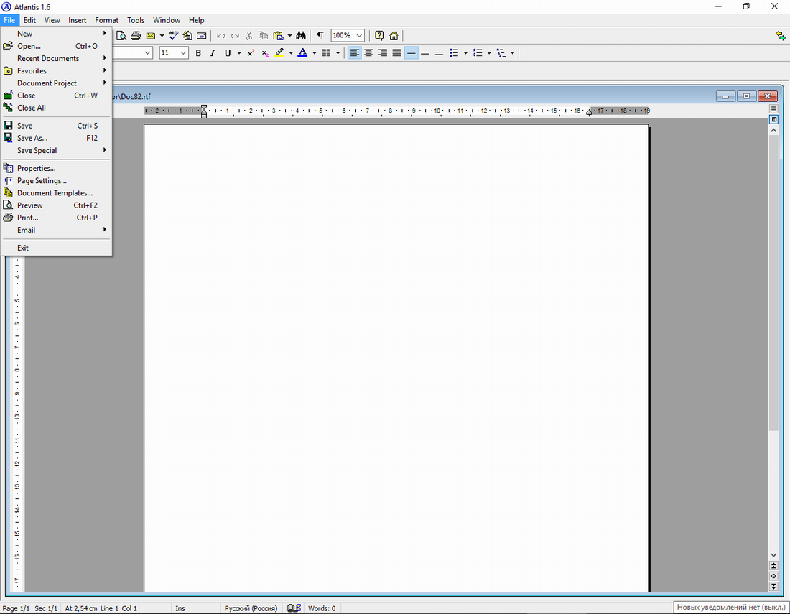
Task: Run spell check with the ABC checkmark icon
Action: (x=173, y=36)
